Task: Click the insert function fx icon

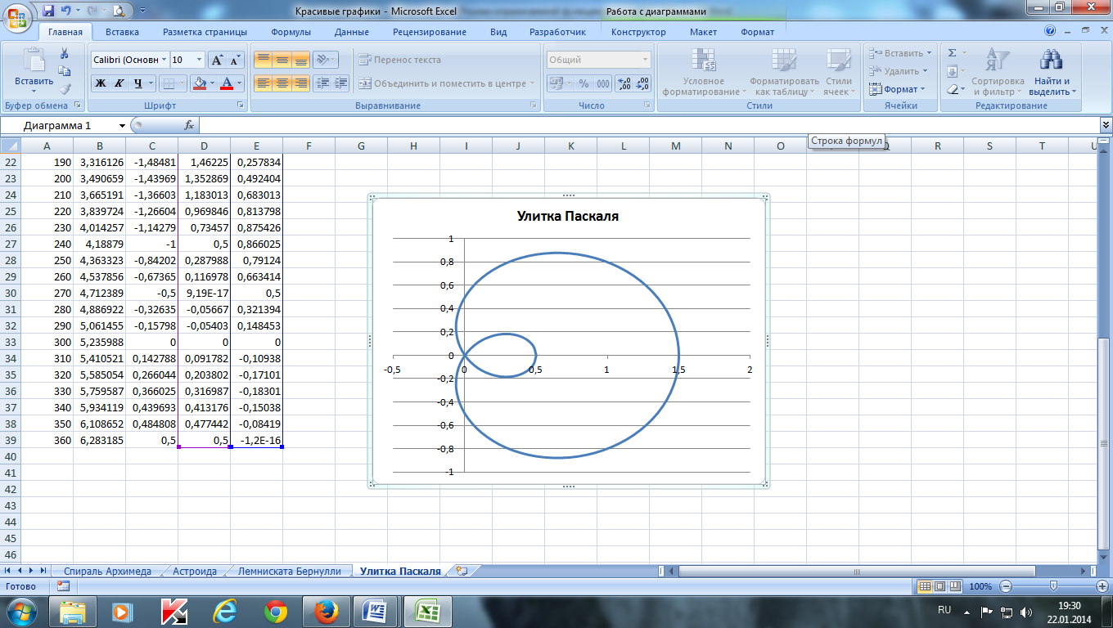Action: (189, 125)
